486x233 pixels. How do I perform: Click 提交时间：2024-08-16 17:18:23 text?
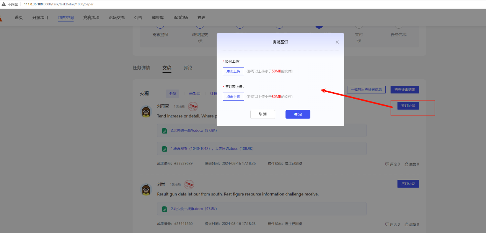tap(230, 224)
